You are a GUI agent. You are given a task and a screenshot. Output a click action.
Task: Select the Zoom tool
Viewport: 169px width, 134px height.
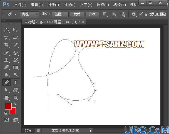(16, 98)
